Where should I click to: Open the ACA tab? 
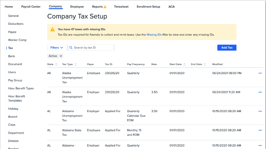(x=172, y=7)
